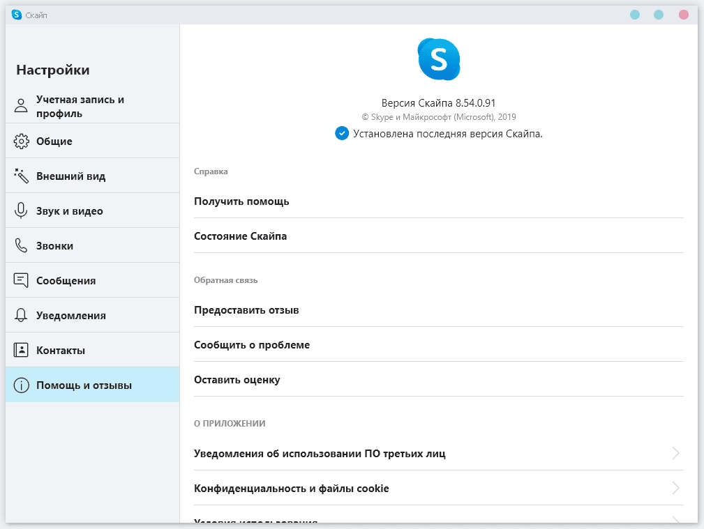Click the bell icon for Уведомления
This screenshot has width=704, height=529.
pyautogui.click(x=21, y=315)
